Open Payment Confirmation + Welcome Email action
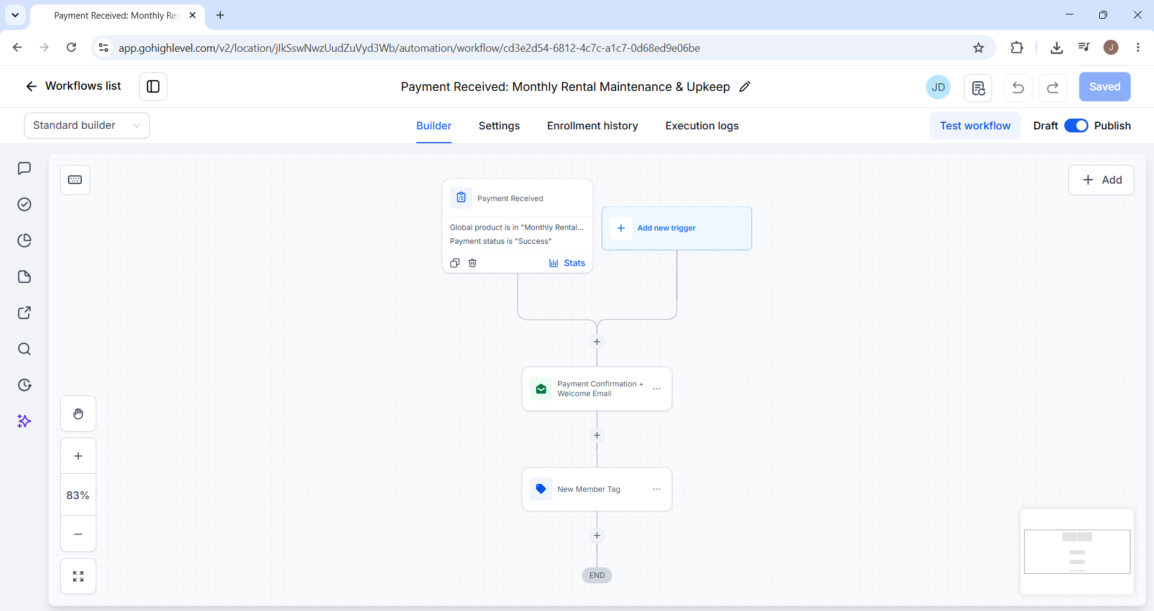 point(597,389)
